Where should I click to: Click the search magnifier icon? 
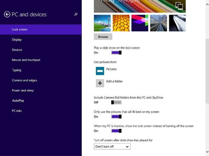tap(76, 15)
